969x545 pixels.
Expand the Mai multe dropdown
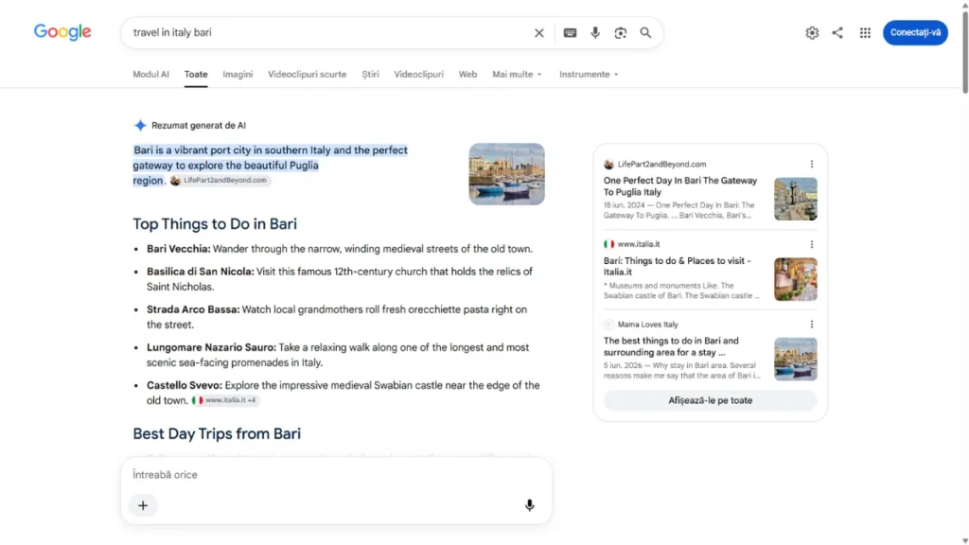(518, 74)
